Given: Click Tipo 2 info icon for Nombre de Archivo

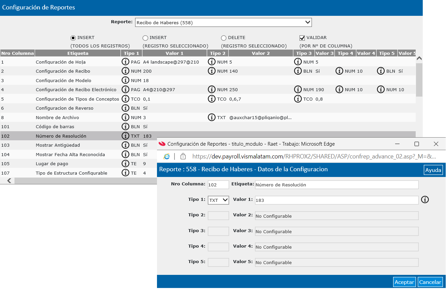Looking at the screenshot, I should (212, 117).
